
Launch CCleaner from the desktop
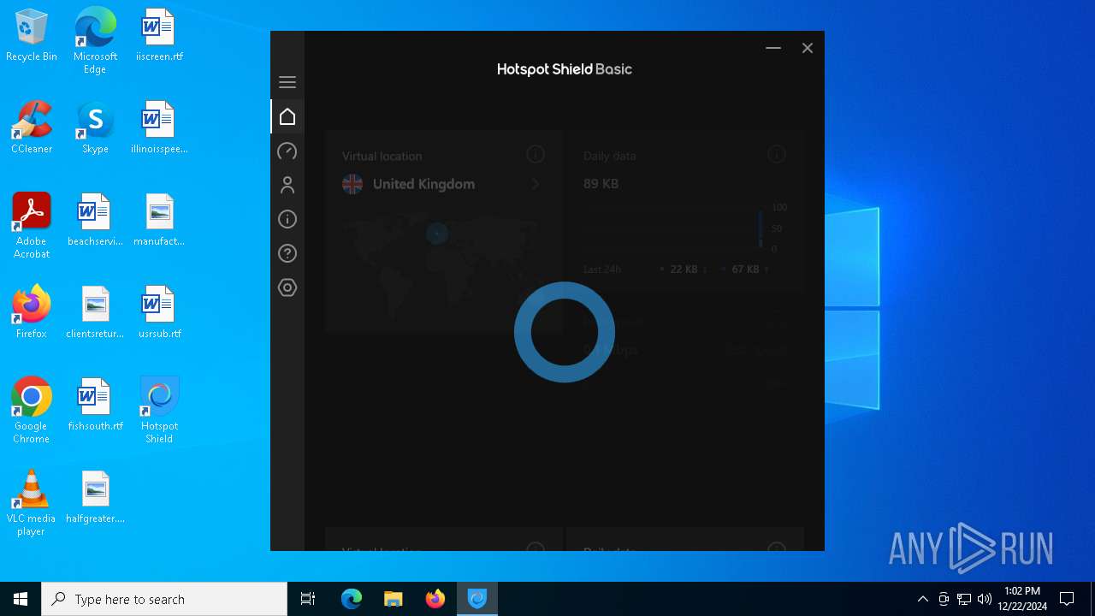click(32, 128)
